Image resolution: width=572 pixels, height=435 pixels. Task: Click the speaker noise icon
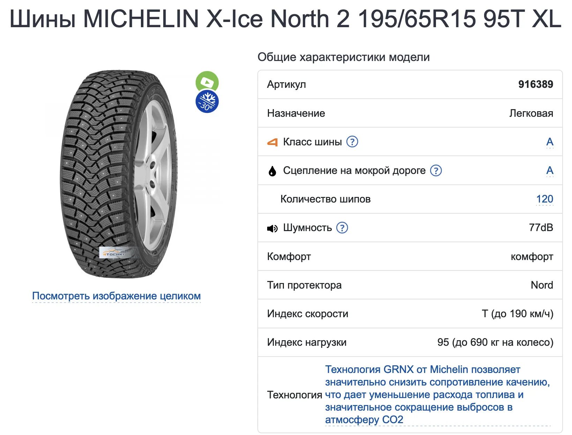[272, 228]
